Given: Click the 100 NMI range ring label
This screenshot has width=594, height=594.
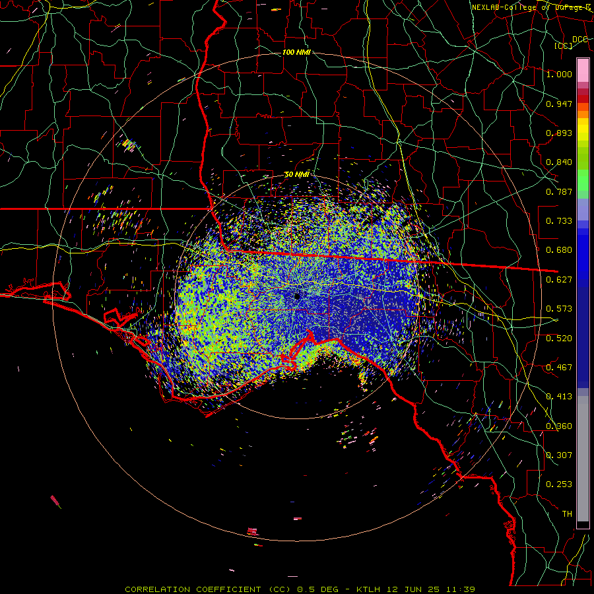Looking at the screenshot, I should coord(296,52).
